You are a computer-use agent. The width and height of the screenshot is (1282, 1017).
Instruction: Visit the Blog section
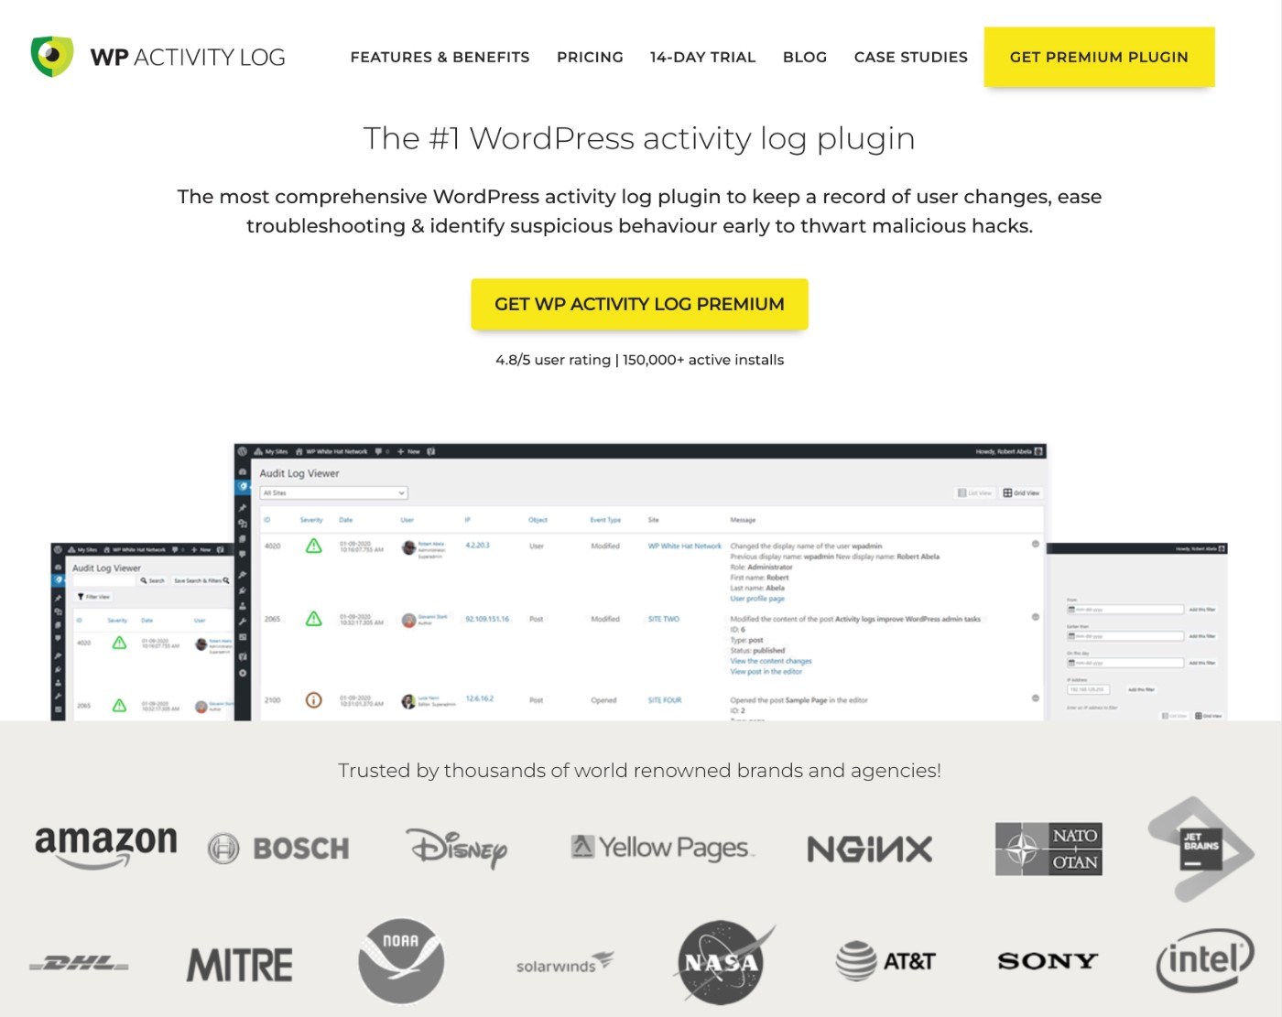[x=805, y=57]
